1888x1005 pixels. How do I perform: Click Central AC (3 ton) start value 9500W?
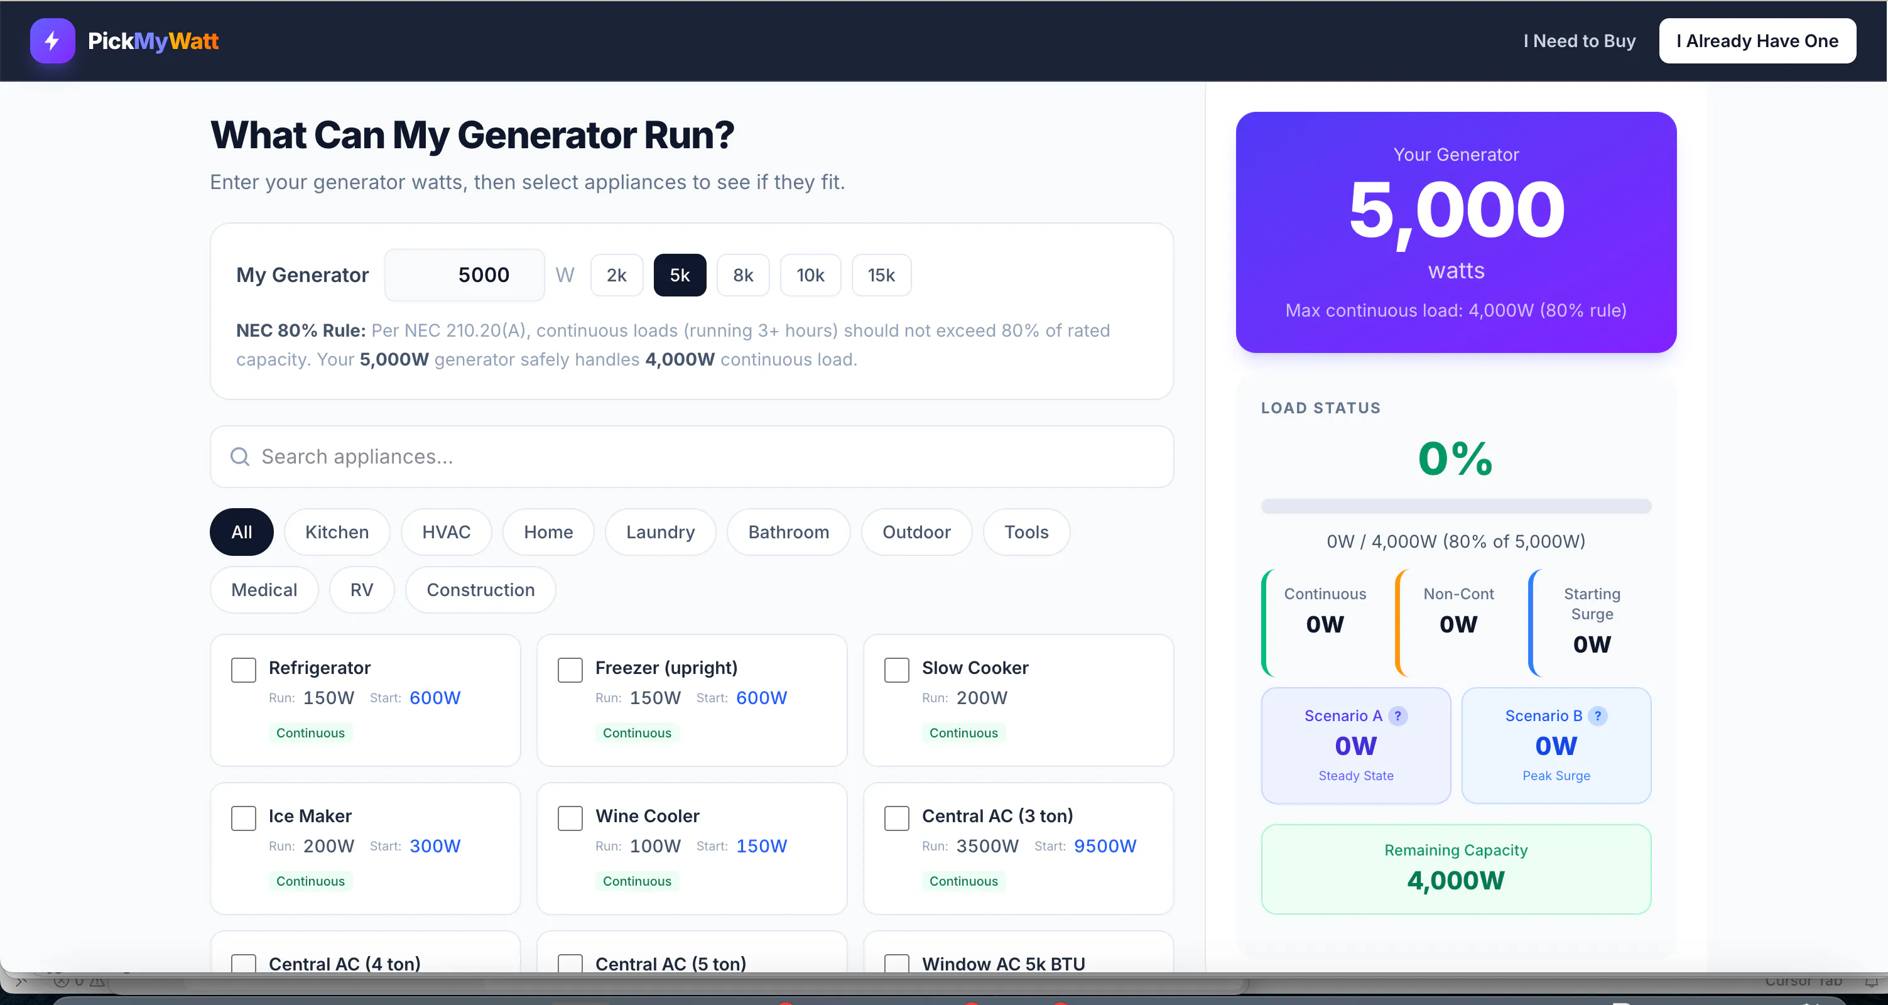pyautogui.click(x=1105, y=846)
